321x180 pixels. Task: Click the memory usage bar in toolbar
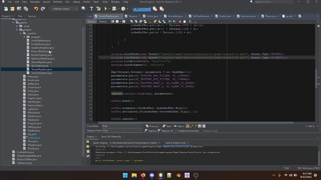click(141, 9)
